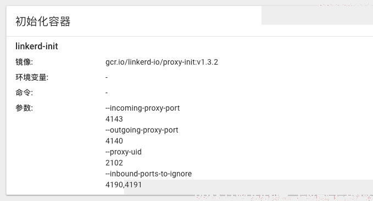Click the 命令 label
The height and width of the screenshot is (201, 373).
pyautogui.click(x=24, y=93)
